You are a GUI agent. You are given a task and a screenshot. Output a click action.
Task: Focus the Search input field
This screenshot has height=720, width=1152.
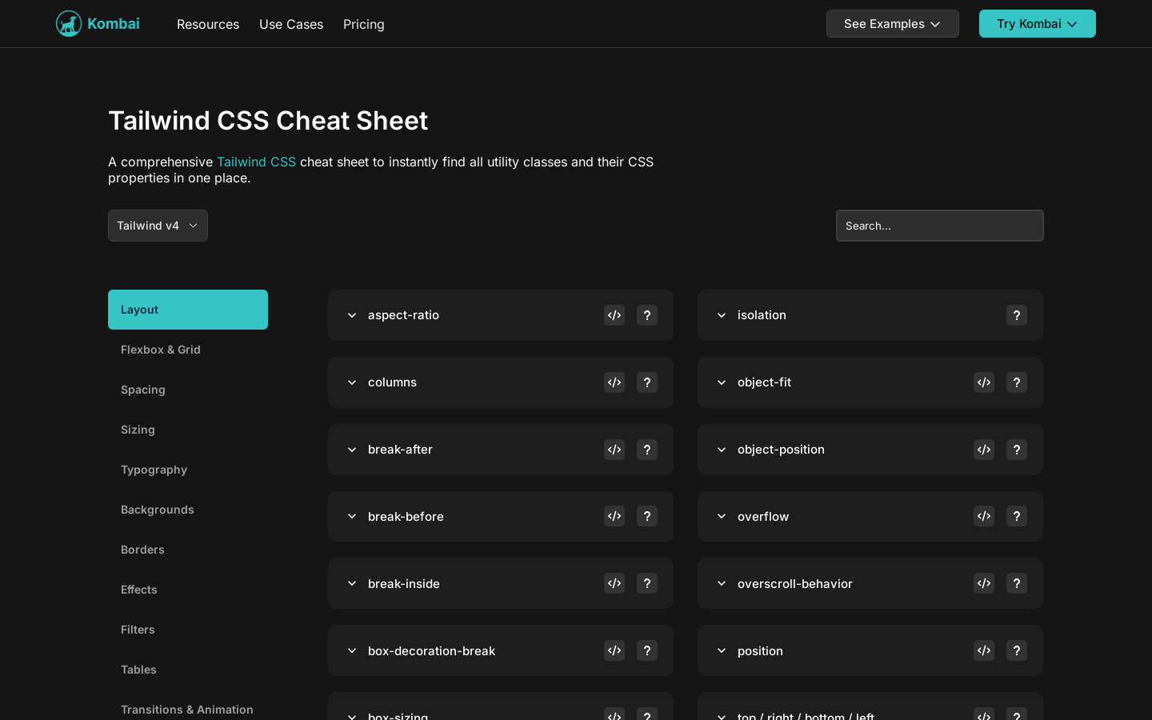pos(939,226)
